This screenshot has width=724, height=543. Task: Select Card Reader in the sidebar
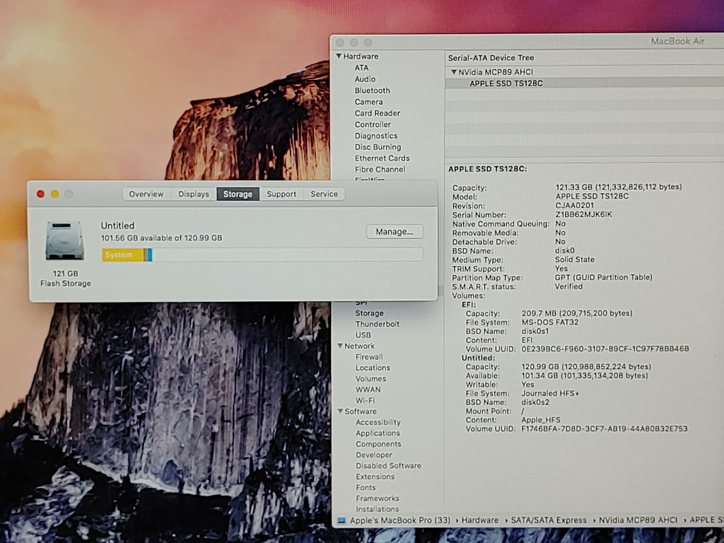378,113
